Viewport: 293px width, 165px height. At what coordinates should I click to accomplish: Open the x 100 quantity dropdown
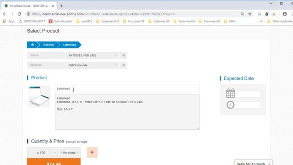42,153
